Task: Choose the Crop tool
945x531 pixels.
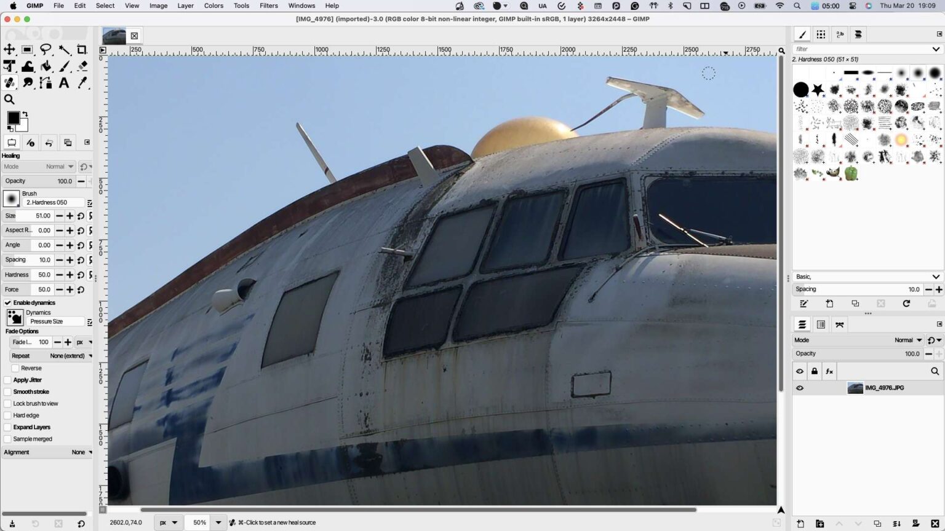Action: [x=82, y=49]
